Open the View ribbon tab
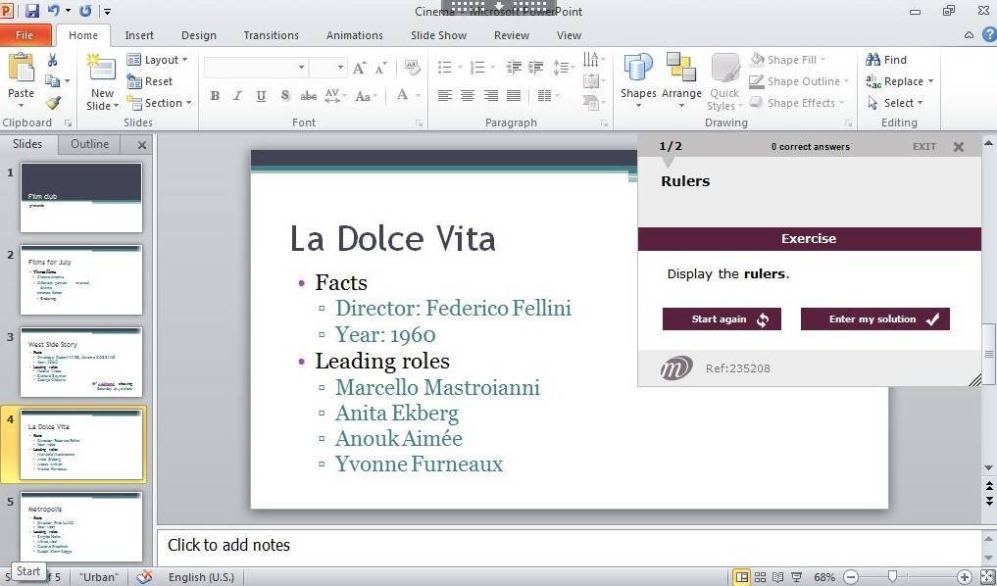This screenshot has height=586, width=997. (x=569, y=35)
